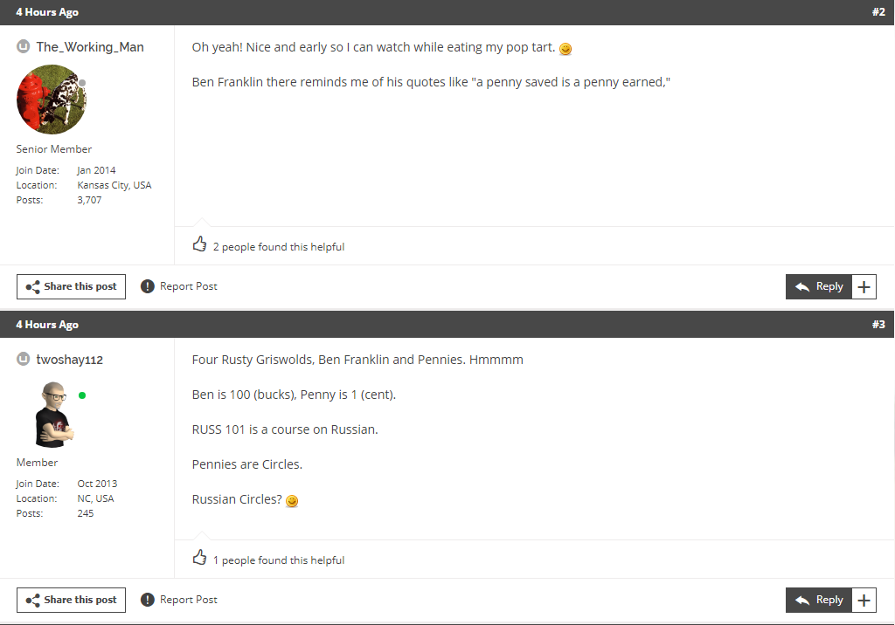Share post #2 using Share this post
Screen dimensions: 895x625
(72, 287)
